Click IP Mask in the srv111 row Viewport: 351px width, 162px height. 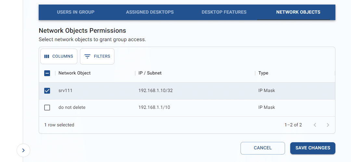point(266,91)
